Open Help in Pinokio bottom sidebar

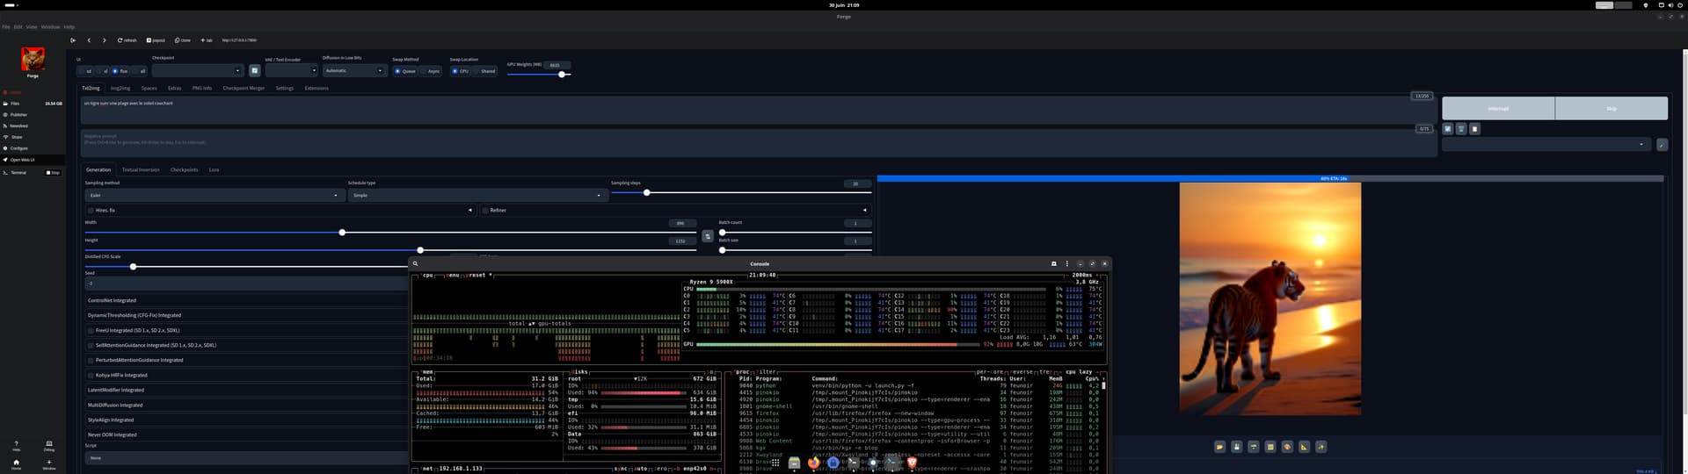pos(16,446)
